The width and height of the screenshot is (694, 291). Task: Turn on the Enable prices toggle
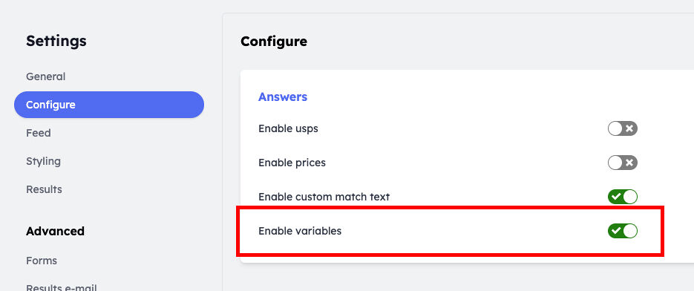(x=622, y=163)
